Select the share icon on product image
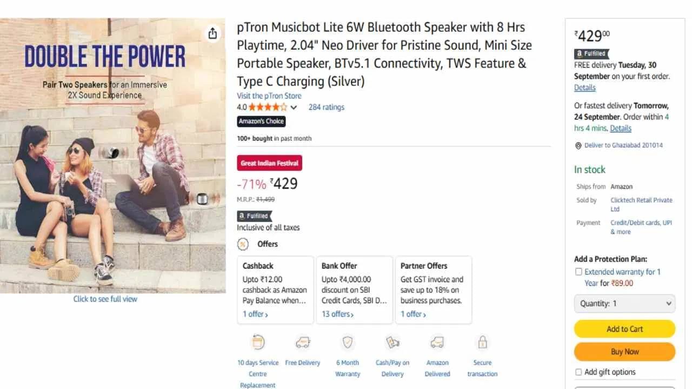The height and width of the screenshot is (389, 692). click(x=212, y=33)
